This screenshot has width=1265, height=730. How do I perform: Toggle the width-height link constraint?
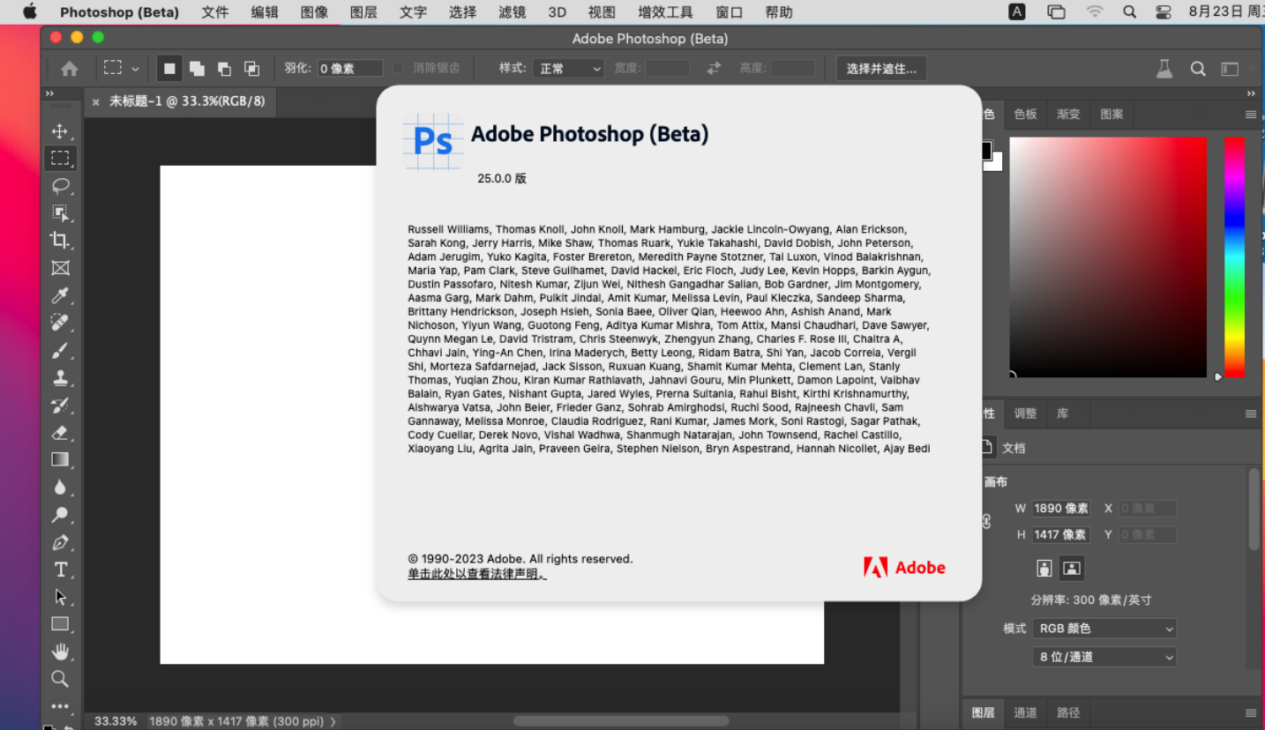tap(987, 522)
